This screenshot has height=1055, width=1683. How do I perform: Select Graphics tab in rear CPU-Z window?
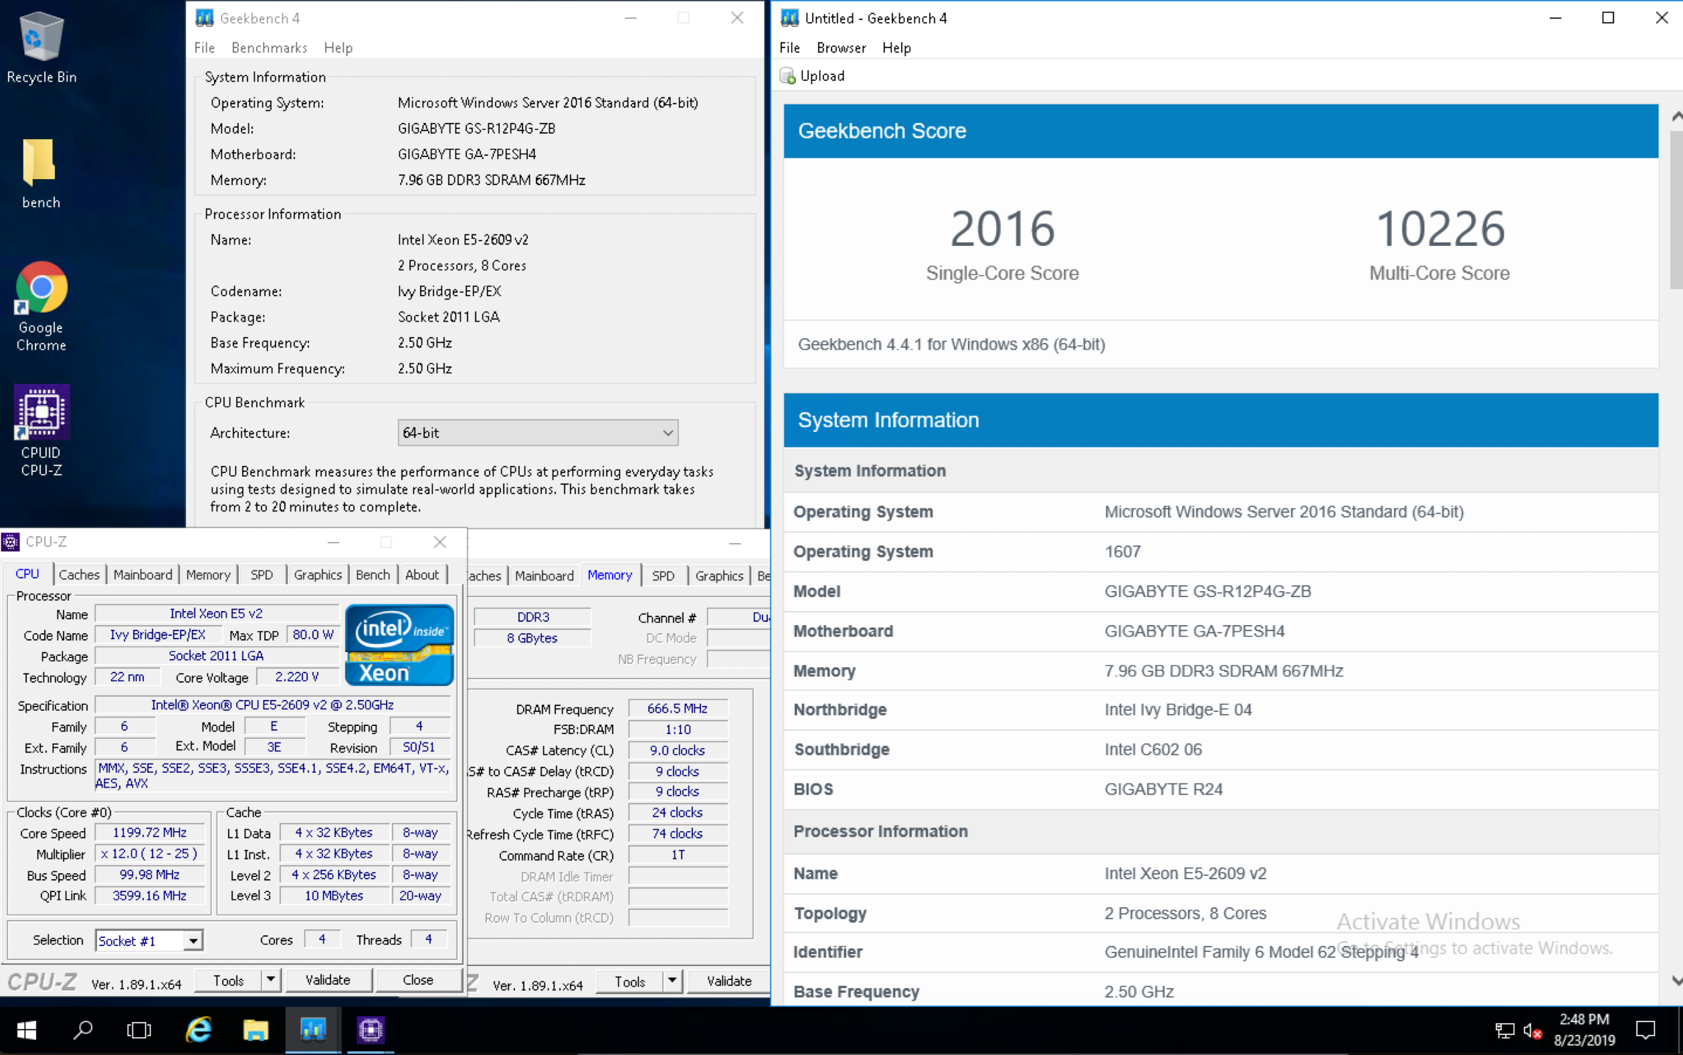tap(719, 576)
